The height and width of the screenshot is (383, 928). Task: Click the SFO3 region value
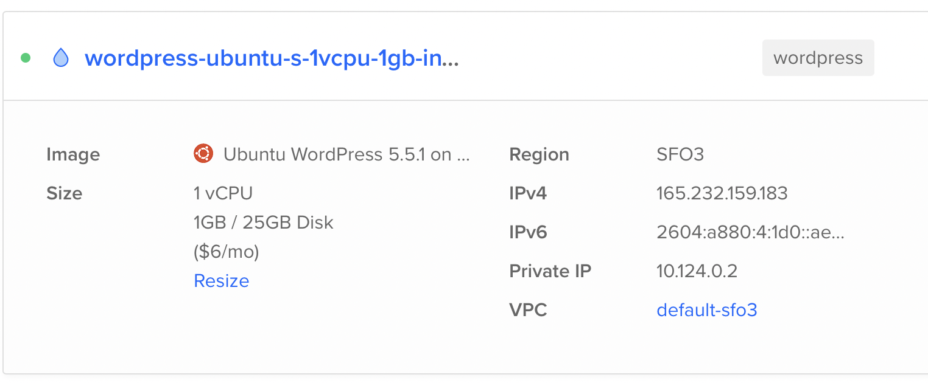[x=680, y=154]
